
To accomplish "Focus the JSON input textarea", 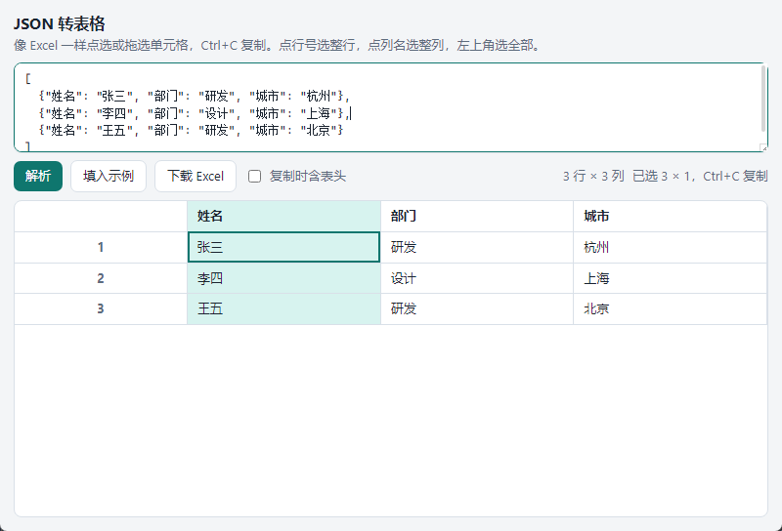I will click(x=390, y=107).
